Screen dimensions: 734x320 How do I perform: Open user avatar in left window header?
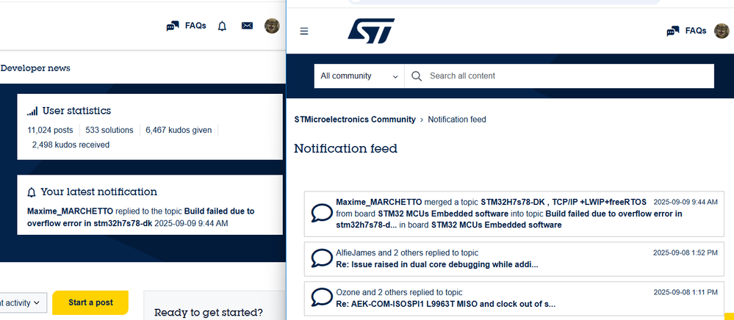[x=272, y=26]
